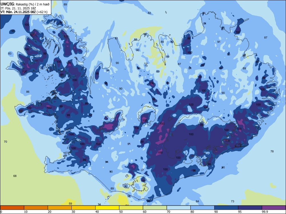Click the map value '68' southwest of Iceland
This screenshot has width=286, height=214.
click(x=15, y=176)
